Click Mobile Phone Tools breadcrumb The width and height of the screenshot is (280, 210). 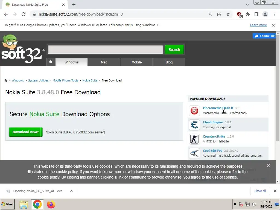[x=65, y=80]
